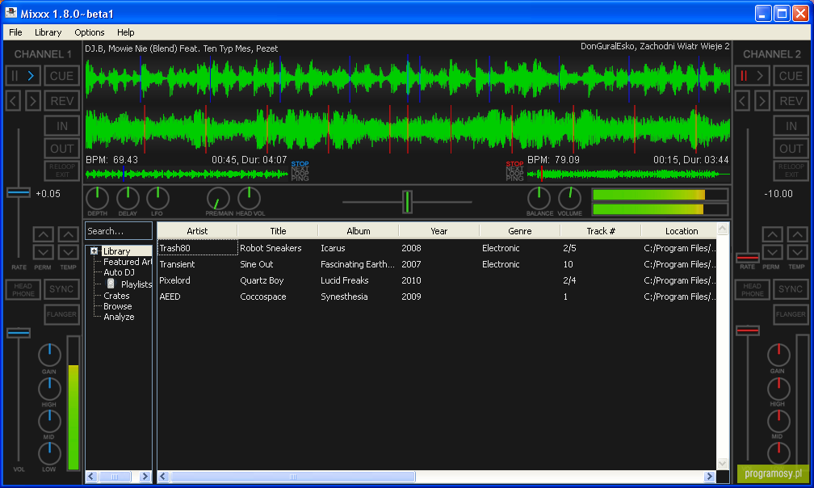Toggle RELOOP EXIT on Channel 1
This screenshot has width=814, height=488.
(62, 170)
